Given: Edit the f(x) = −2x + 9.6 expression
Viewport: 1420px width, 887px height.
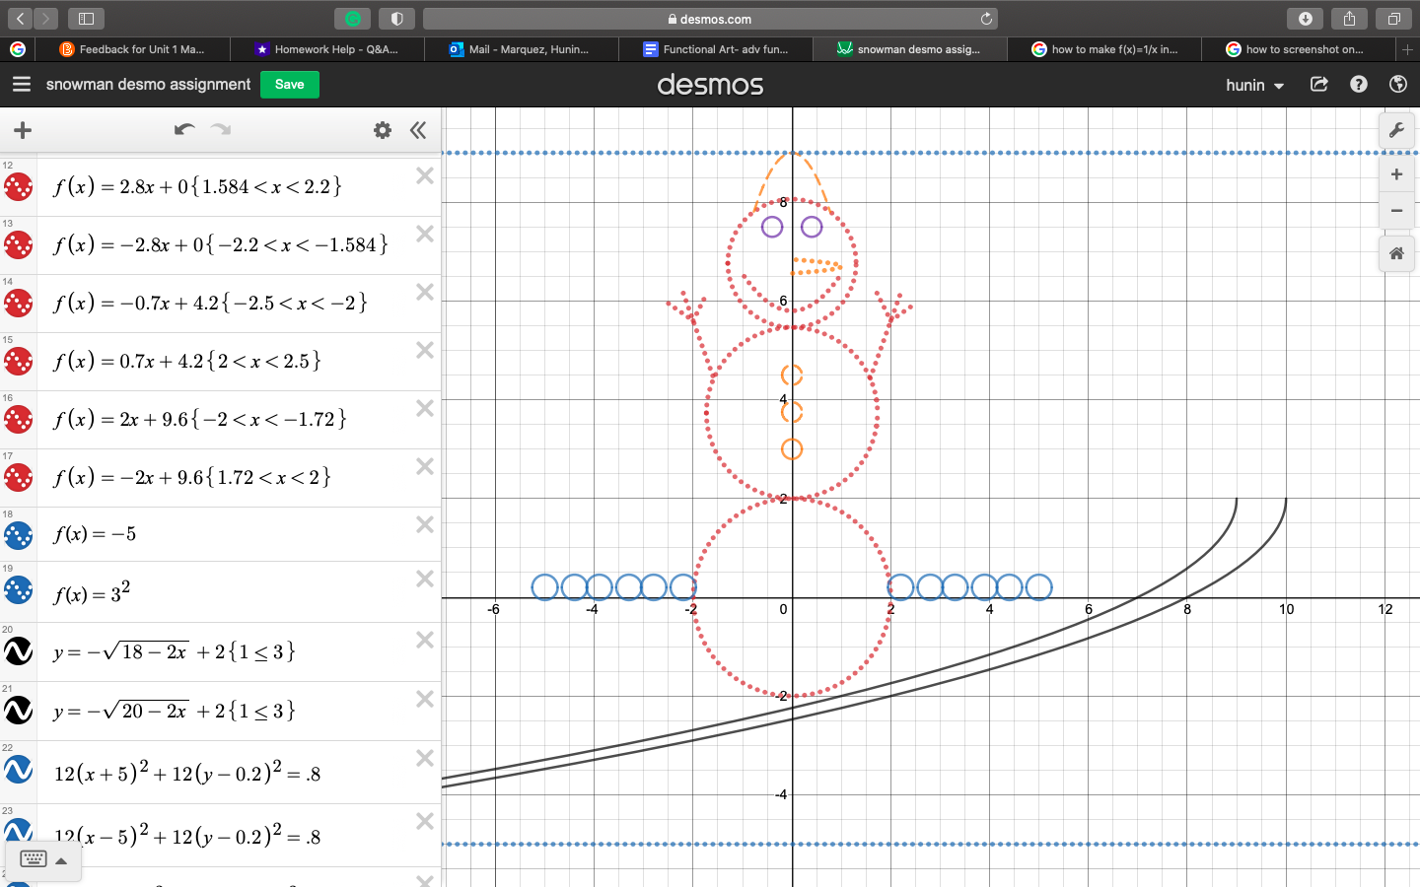Looking at the screenshot, I should click(192, 477).
